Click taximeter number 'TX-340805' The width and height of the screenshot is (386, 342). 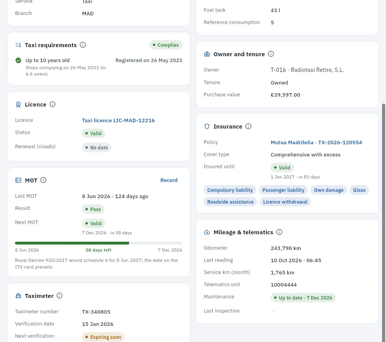(x=96, y=312)
